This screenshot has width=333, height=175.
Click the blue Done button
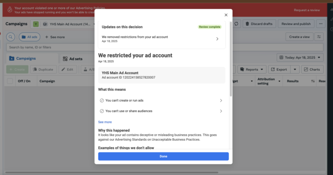(163, 156)
